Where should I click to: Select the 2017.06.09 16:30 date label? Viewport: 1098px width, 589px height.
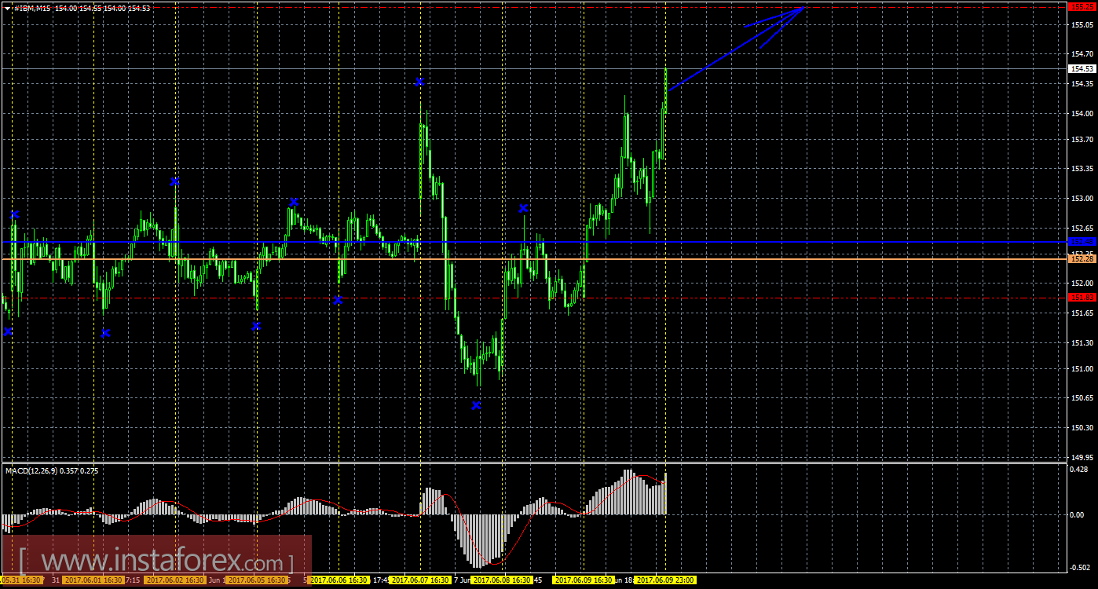click(x=584, y=580)
